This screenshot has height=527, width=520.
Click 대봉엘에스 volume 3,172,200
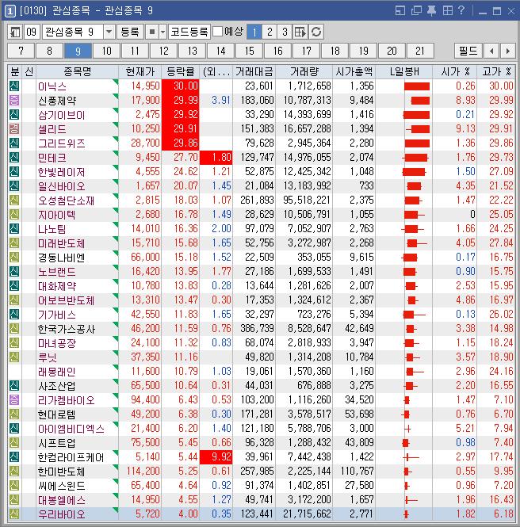click(x=309, y=500)
